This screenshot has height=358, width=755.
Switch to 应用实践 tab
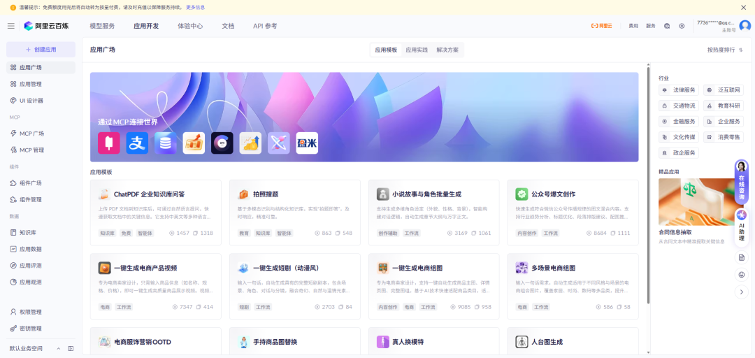click(x=417, y=50)
